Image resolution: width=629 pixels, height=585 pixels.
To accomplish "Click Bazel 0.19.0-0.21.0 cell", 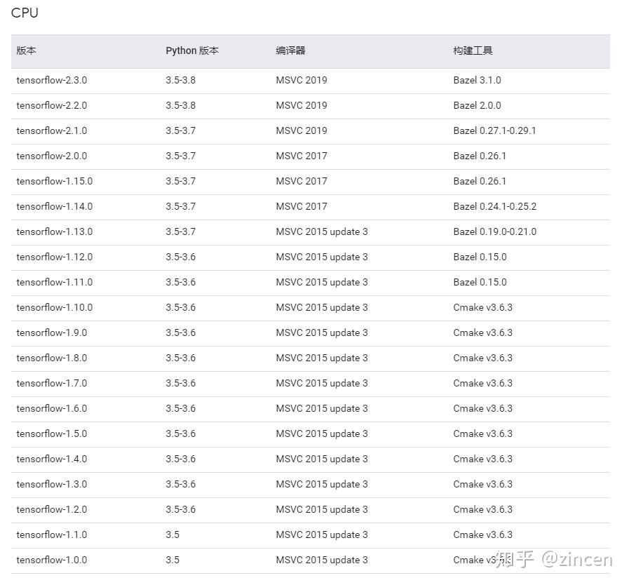I will click(x=494, y=232).
